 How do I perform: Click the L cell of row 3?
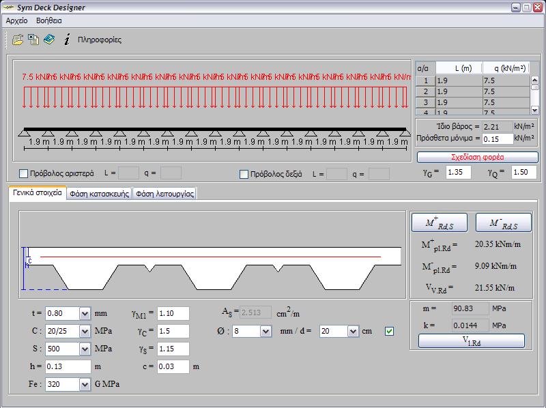(x=459, y=102)
